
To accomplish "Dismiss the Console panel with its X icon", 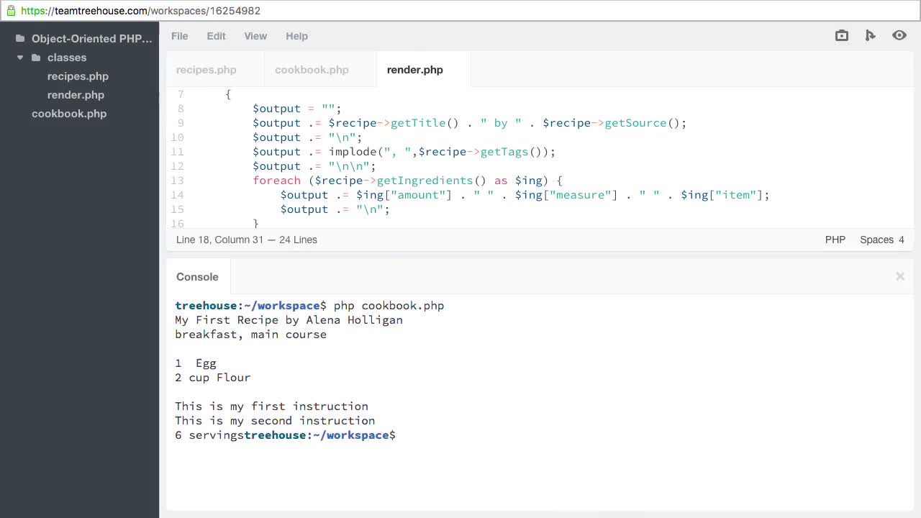I will (899, 276).
